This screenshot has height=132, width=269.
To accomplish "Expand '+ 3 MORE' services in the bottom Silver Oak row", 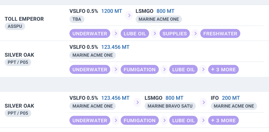I will [223, 120].
